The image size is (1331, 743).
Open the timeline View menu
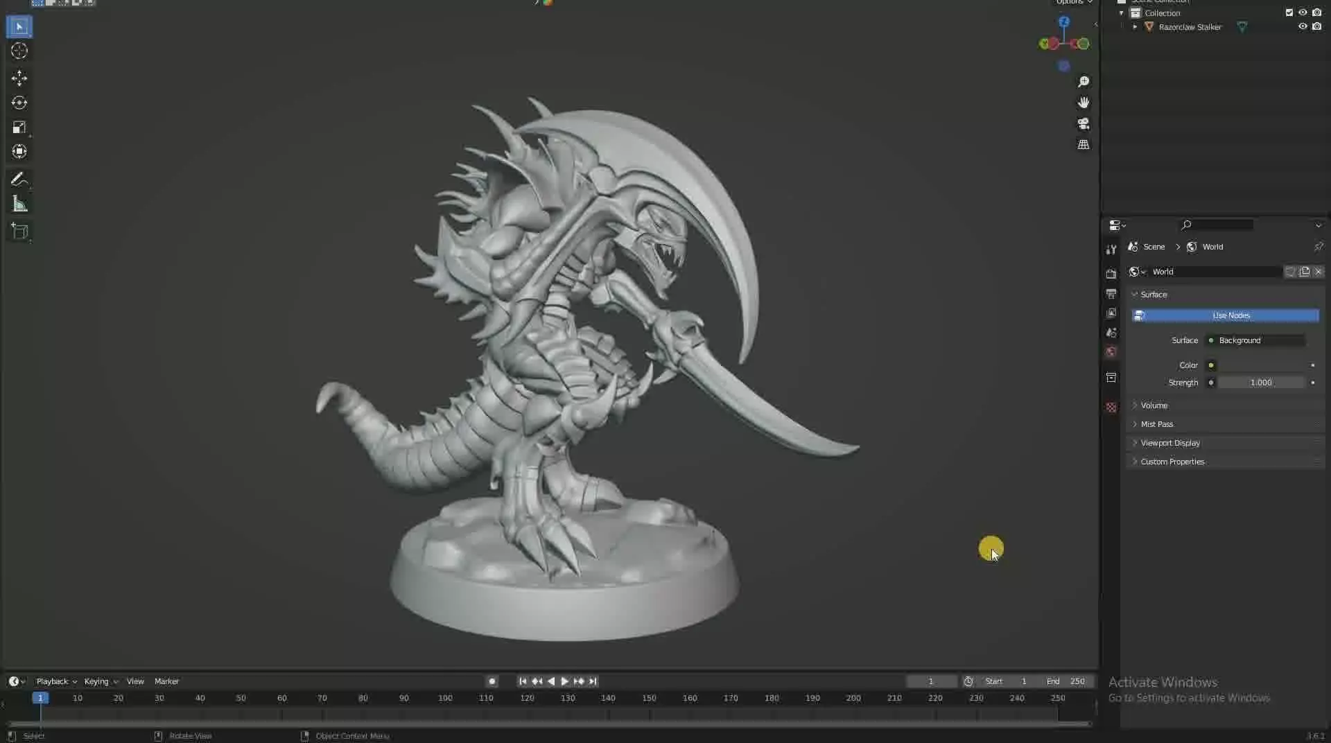135,681
